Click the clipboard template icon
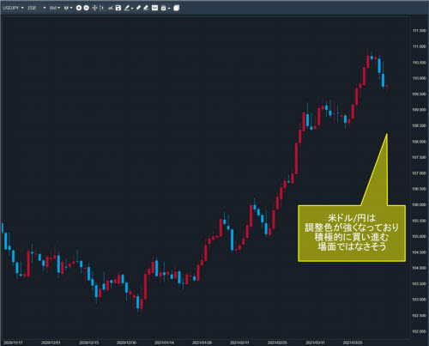The height and width of the screenshot is (346, 429). point(163,8)
